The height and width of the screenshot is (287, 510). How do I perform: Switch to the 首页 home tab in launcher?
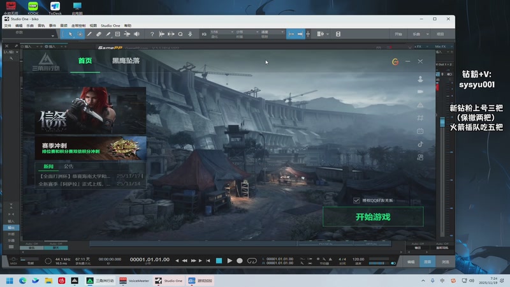click(85, 61)
